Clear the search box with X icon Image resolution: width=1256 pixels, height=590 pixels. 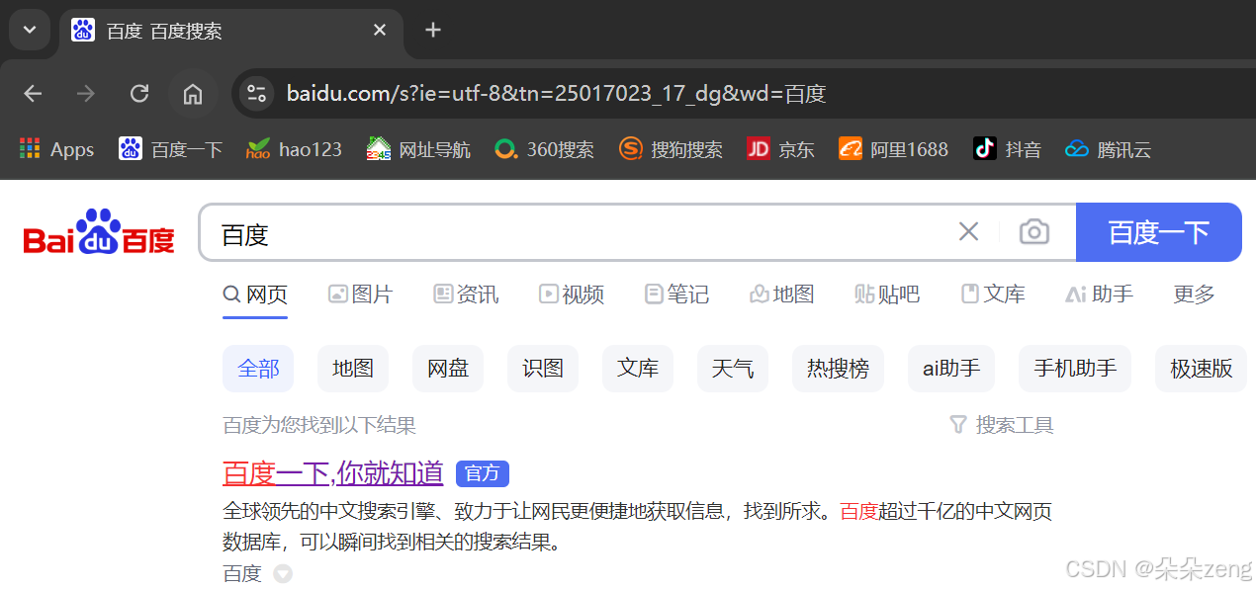pyautogui.click(x=968, y=232)
